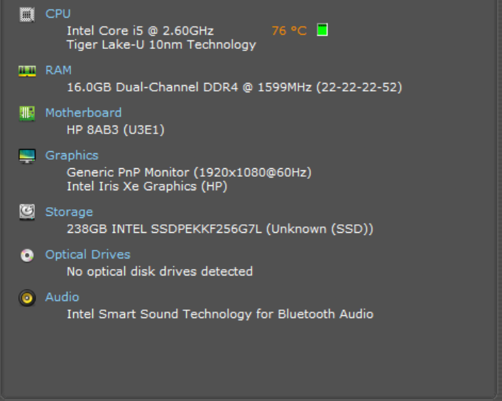
Task: Select the Intel Core i5 processor text
Action: [140, 31]
